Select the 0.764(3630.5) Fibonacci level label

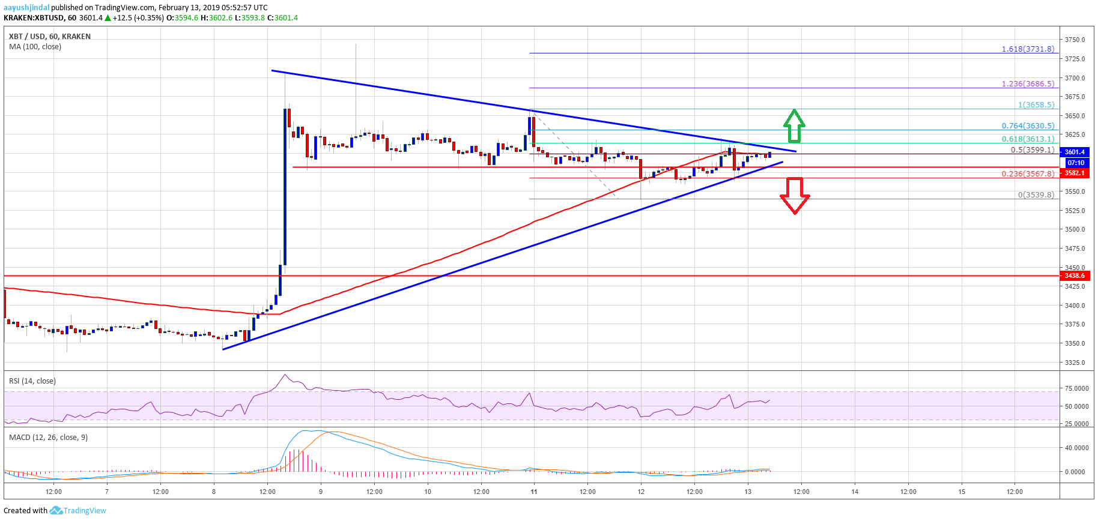coord(1028,126)
